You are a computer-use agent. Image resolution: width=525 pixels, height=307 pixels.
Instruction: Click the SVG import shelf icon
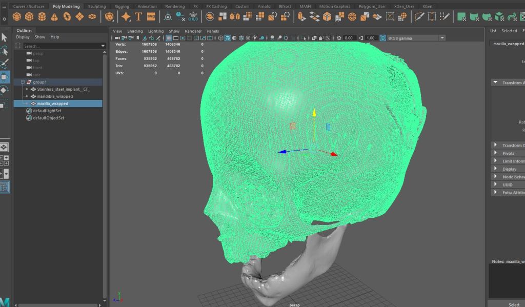point(151,17)
